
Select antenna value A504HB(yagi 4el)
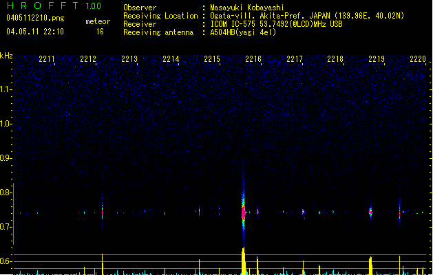coord(243,32)
